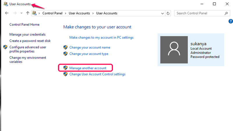233x131 pixels.
Task: Open Create a password reset disk
Action: tap(30, 41)
